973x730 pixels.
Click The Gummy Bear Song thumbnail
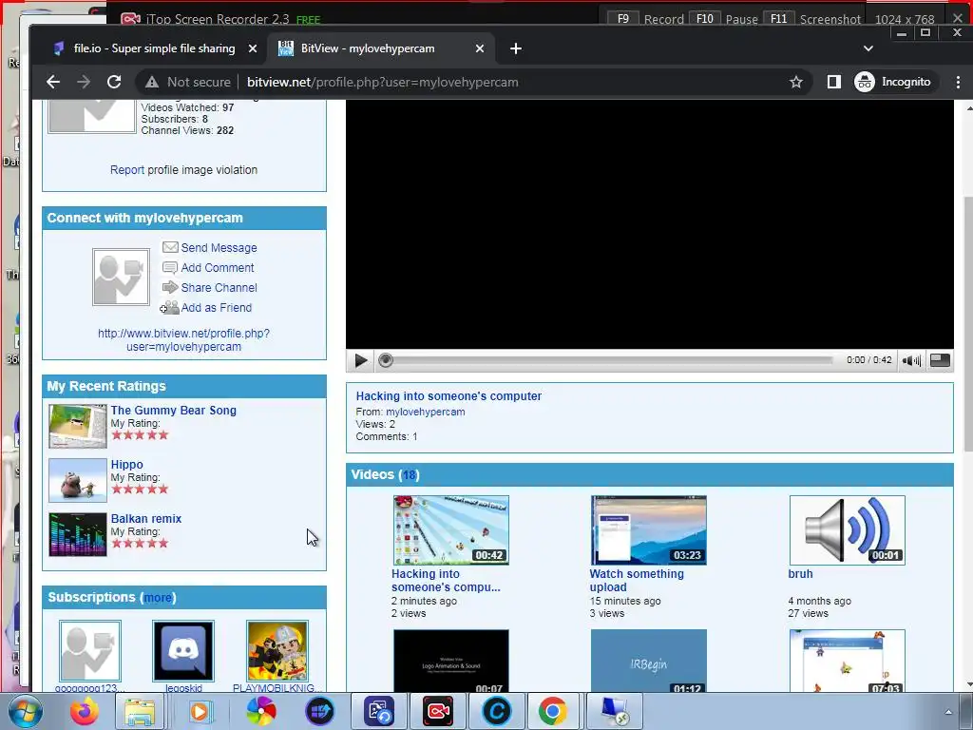(78, 426)
